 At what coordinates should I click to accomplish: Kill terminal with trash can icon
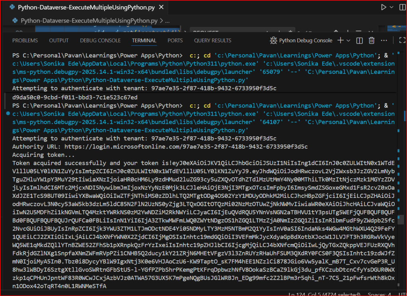(372, 41)
